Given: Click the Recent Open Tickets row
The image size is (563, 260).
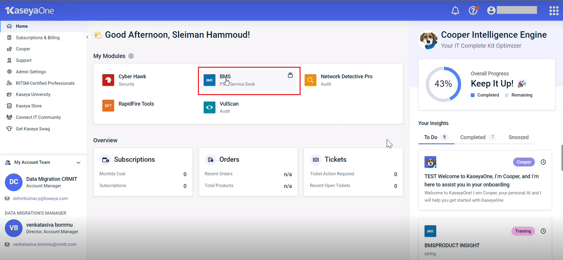Looking at the screenshot, I should pos(353,186).
